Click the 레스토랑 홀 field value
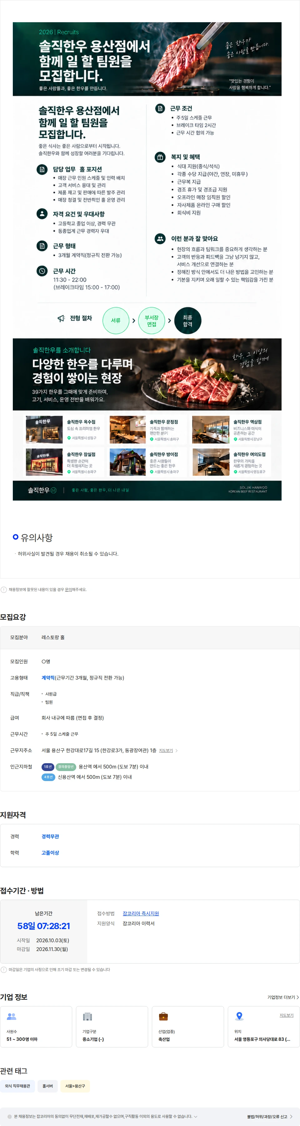 [x=53, y=637]
